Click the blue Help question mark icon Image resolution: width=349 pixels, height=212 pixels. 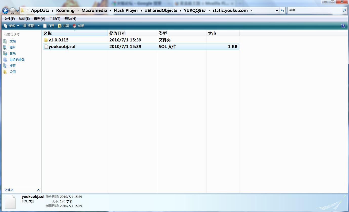(x=343, y=26)
